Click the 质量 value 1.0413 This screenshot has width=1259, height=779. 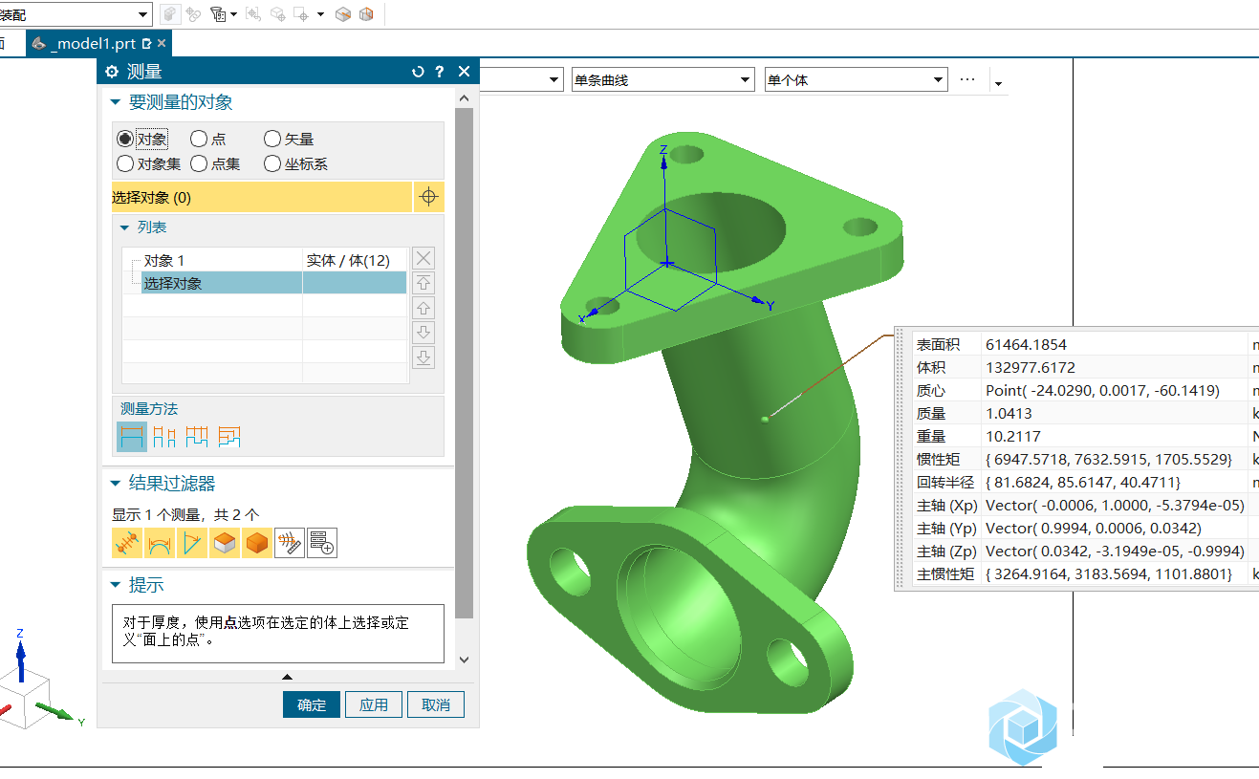tap(1009, 413)
